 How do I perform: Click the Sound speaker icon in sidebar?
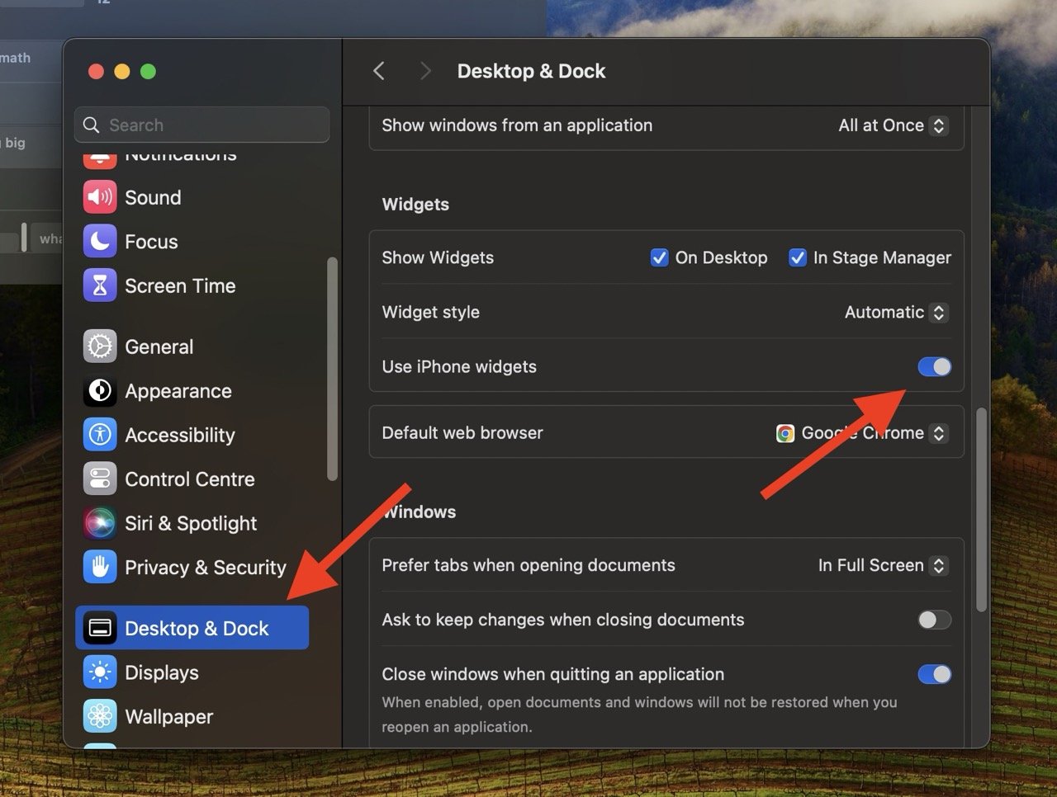tap(100, 197)
